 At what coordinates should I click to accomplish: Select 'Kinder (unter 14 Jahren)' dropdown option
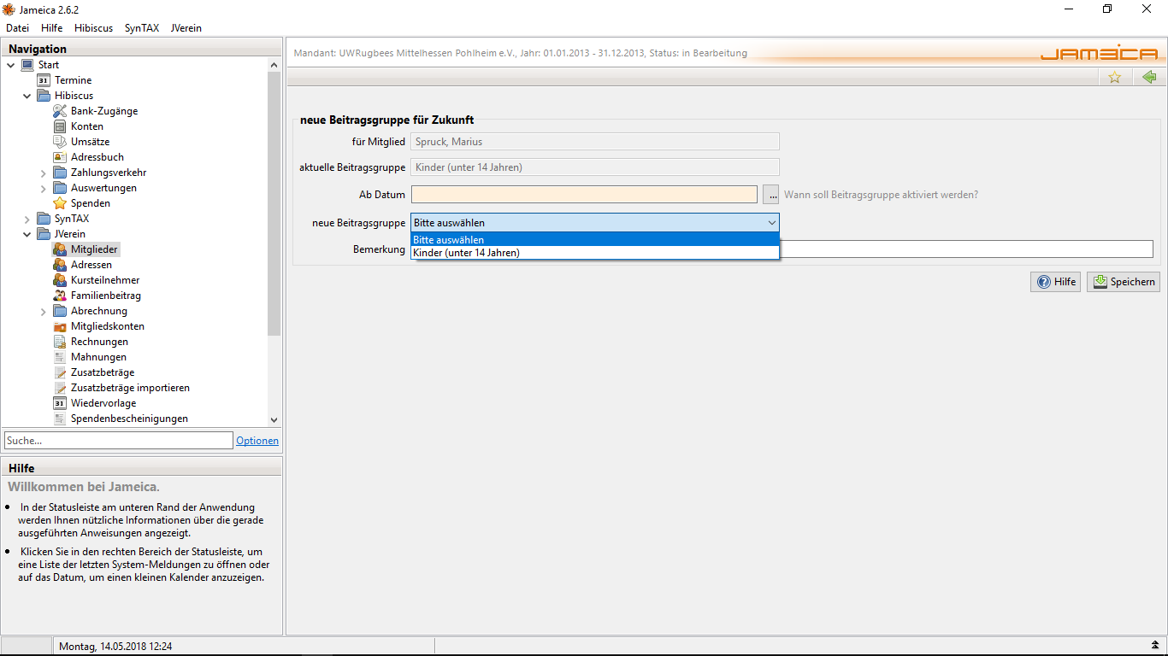(595, 253)
